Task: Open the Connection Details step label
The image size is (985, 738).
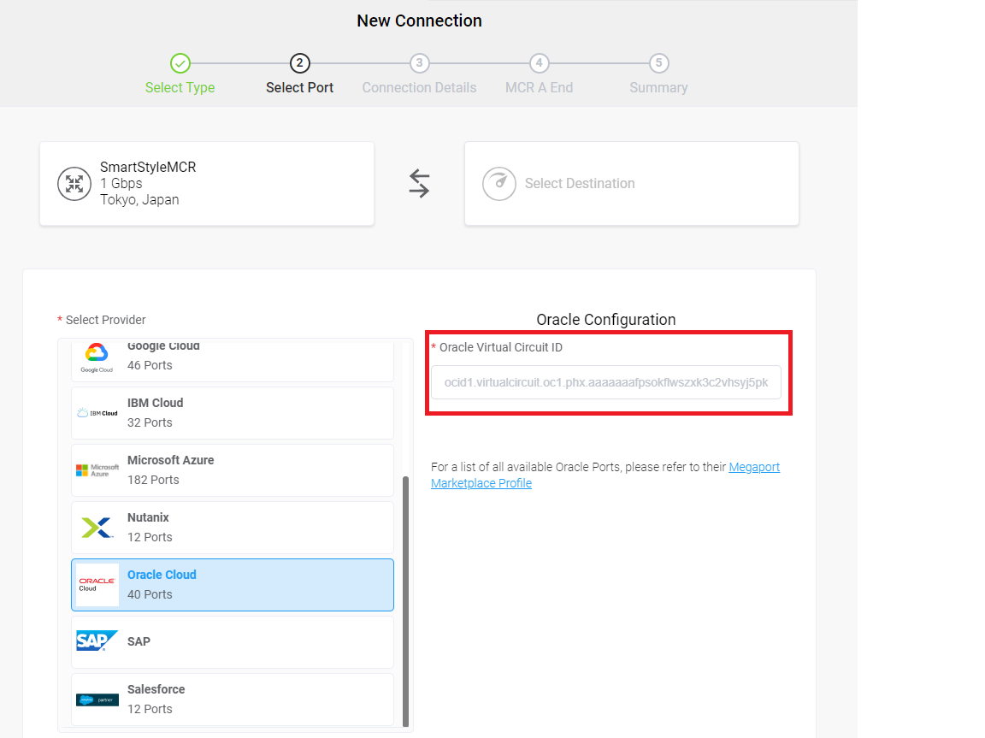Action: click(419, 87)
